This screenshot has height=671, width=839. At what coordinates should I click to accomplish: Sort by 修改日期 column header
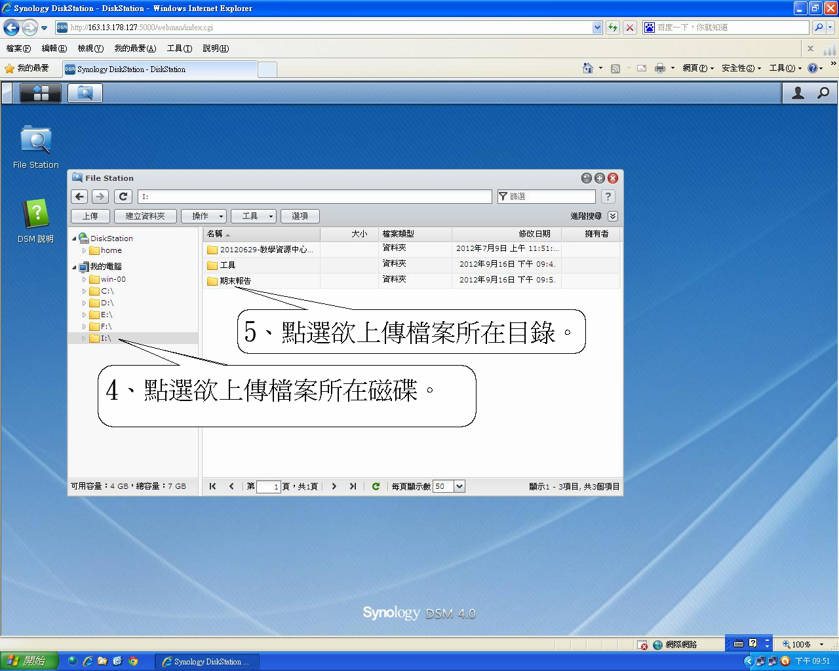pyautogui.click(x=506, y=234)
